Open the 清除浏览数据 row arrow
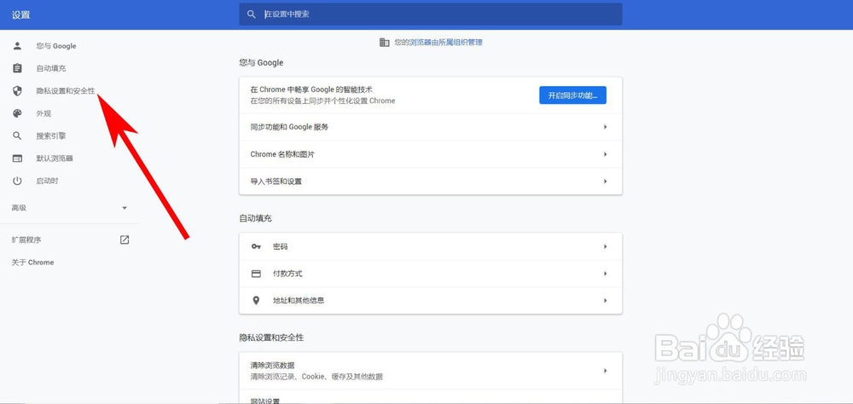Viewport: 853px width, 404px height. coord(606,371)
